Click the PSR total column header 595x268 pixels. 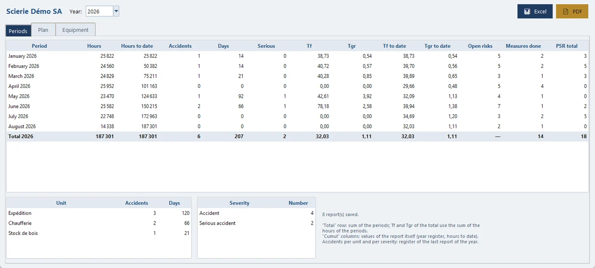tap(567, 46)
